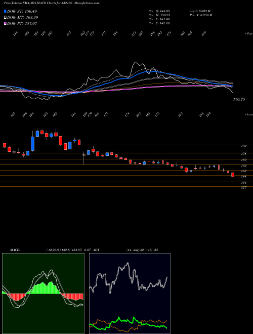Click the 211 top price label
Viewport: 253px width, 334px height.
click(x=134, y=34)
